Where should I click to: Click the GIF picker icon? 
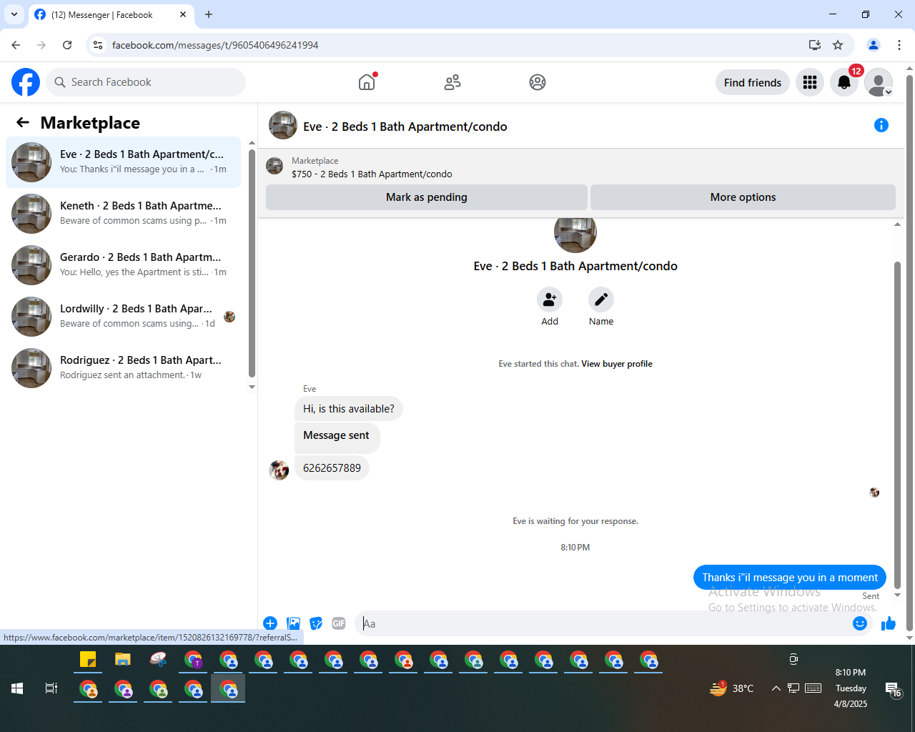339,623
